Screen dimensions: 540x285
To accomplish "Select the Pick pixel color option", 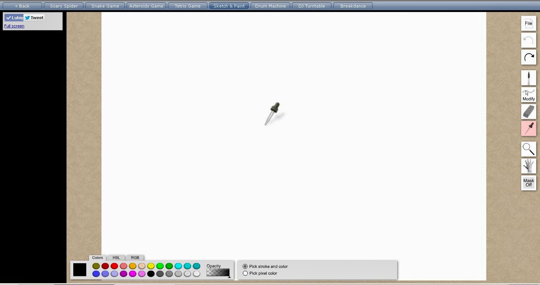I will click(245, 273).
